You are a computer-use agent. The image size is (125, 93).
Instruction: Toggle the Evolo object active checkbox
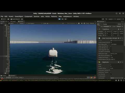[102, 24]
